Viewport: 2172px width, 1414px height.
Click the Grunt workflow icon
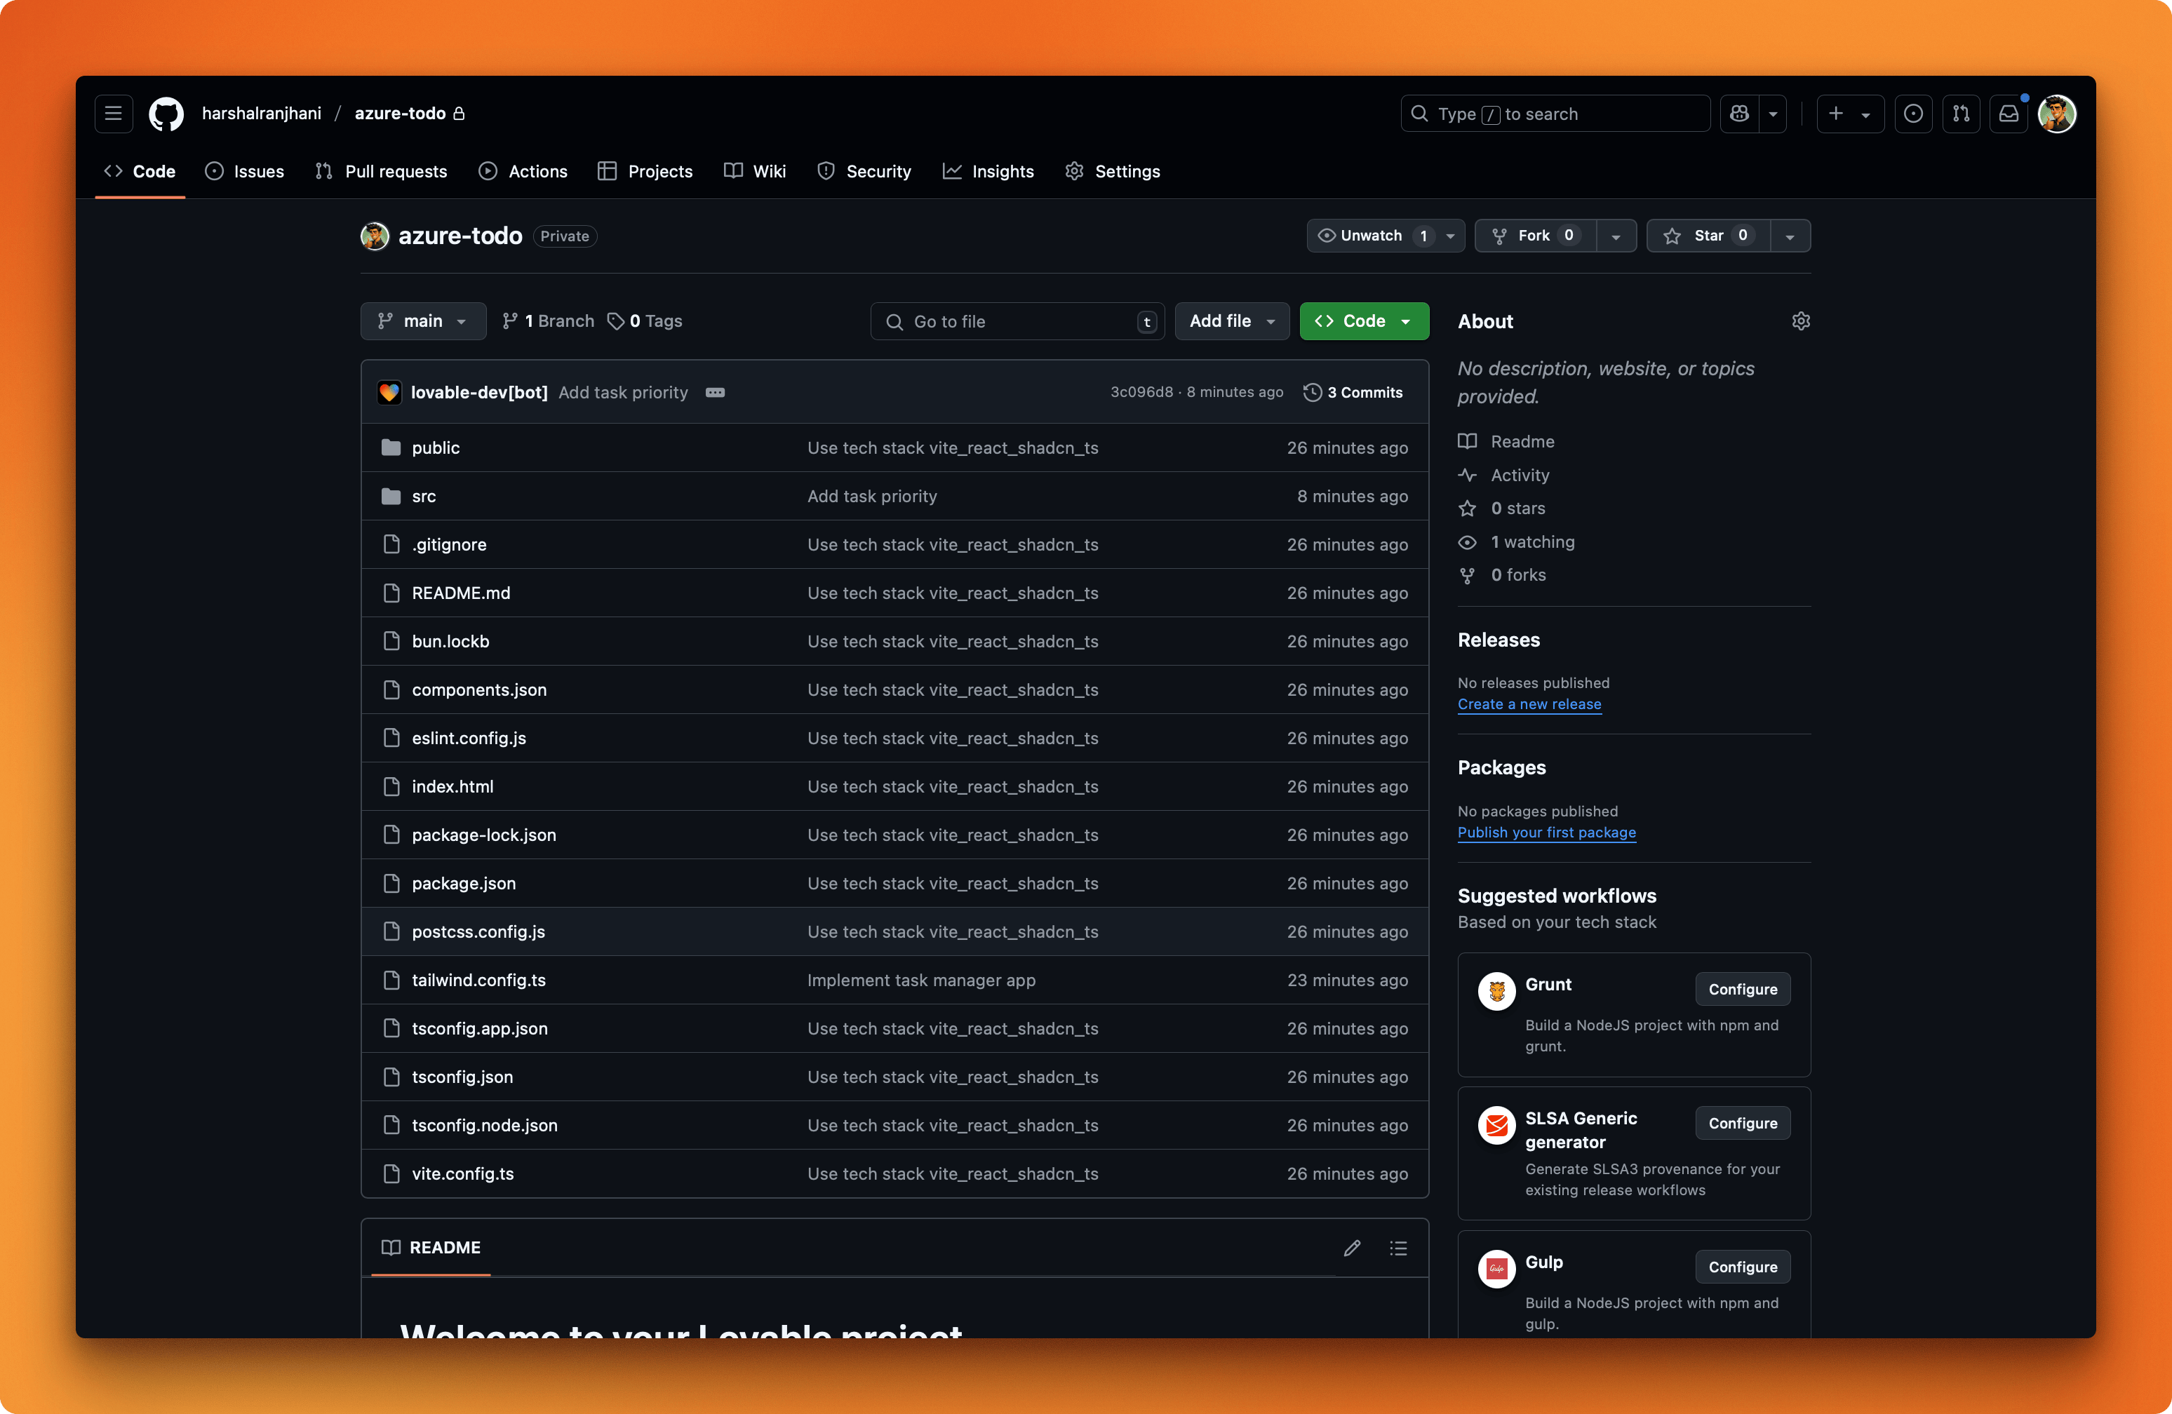tap(1496, 992)
